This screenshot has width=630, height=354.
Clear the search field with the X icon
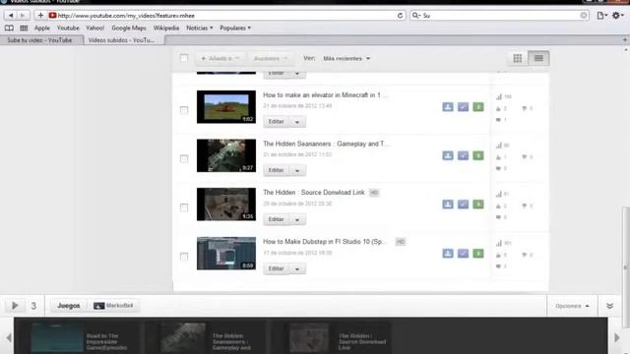[584, 16]
